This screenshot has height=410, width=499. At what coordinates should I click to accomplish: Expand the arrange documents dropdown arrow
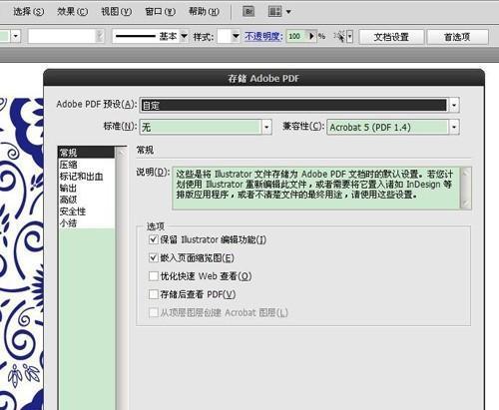point(288,12)
